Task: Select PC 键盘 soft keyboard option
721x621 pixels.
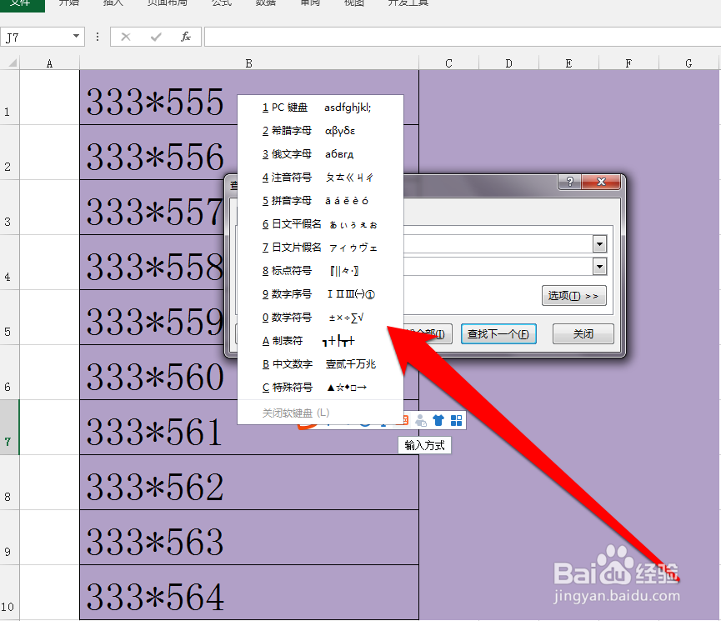Action: pos(320,108)
